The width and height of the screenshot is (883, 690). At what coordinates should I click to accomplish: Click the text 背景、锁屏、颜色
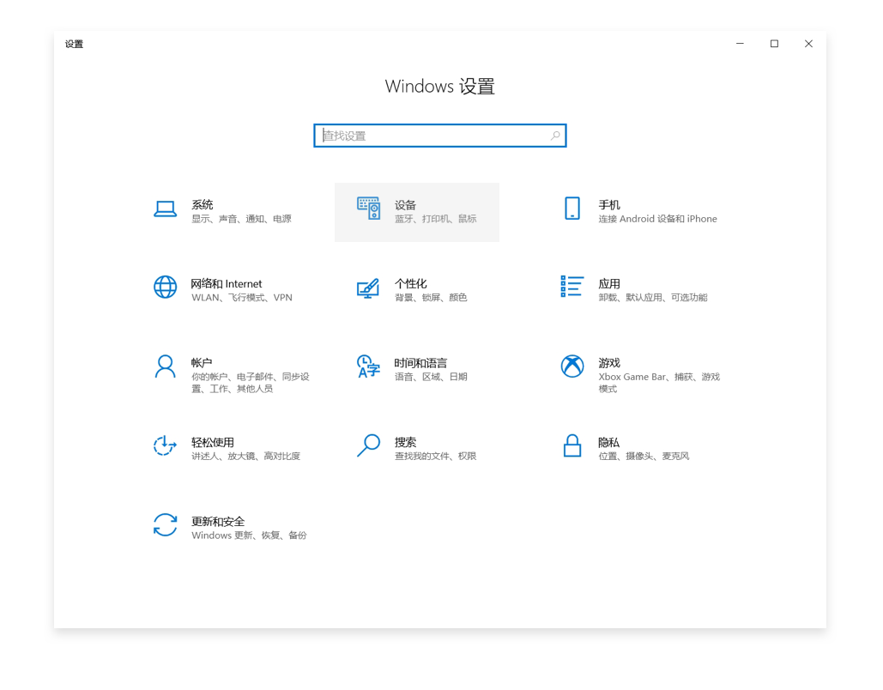[431, 298]
